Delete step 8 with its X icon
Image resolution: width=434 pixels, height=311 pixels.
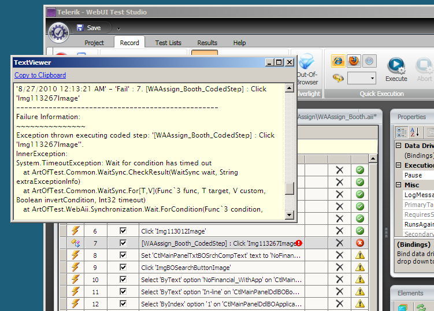[339, 255]
